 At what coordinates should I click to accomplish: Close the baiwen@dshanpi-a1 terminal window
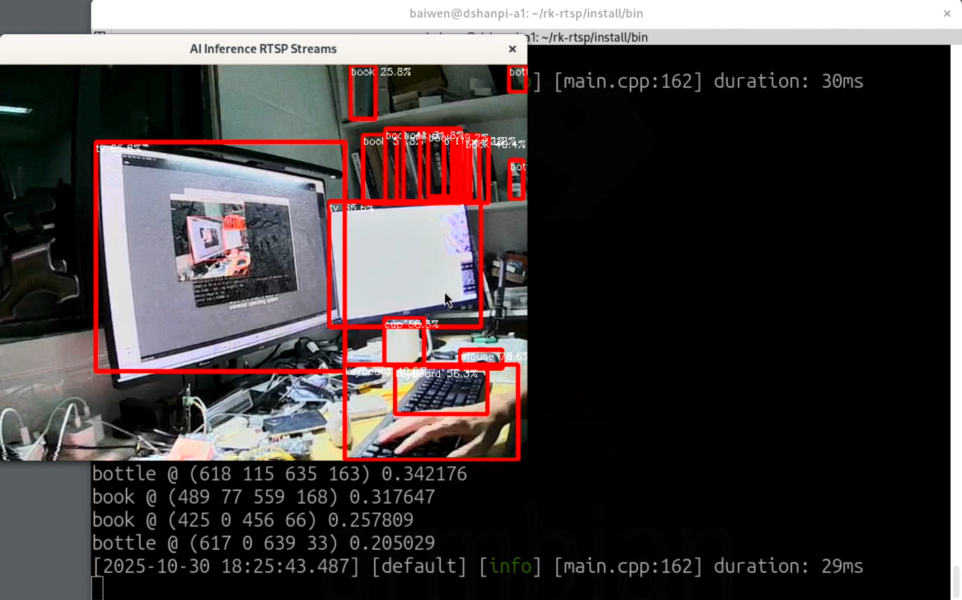pos(947,13)
